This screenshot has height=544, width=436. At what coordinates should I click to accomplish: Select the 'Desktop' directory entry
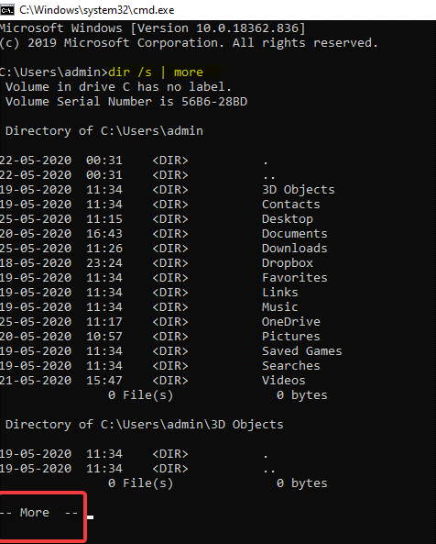coord(288,219)
